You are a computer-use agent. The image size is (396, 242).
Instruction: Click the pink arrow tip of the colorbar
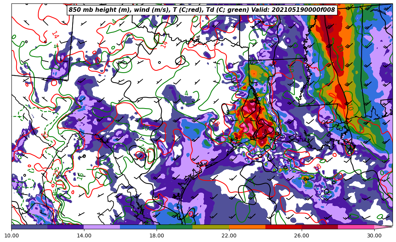(383, 227)
